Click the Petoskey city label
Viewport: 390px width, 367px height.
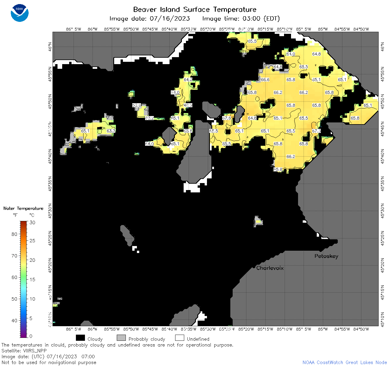coord(326,256)
